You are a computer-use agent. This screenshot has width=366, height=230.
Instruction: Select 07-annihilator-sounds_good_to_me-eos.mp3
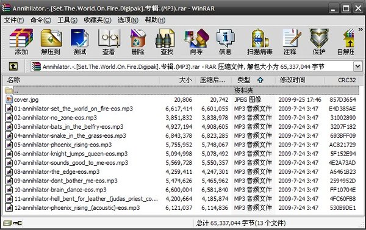[71, 163]
